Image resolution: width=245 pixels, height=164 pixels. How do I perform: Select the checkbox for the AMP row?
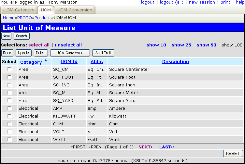pyautogui.click(x=9, y=108)
